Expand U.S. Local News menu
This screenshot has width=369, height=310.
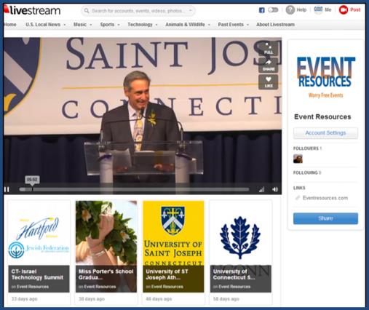[x=45, y=25]
